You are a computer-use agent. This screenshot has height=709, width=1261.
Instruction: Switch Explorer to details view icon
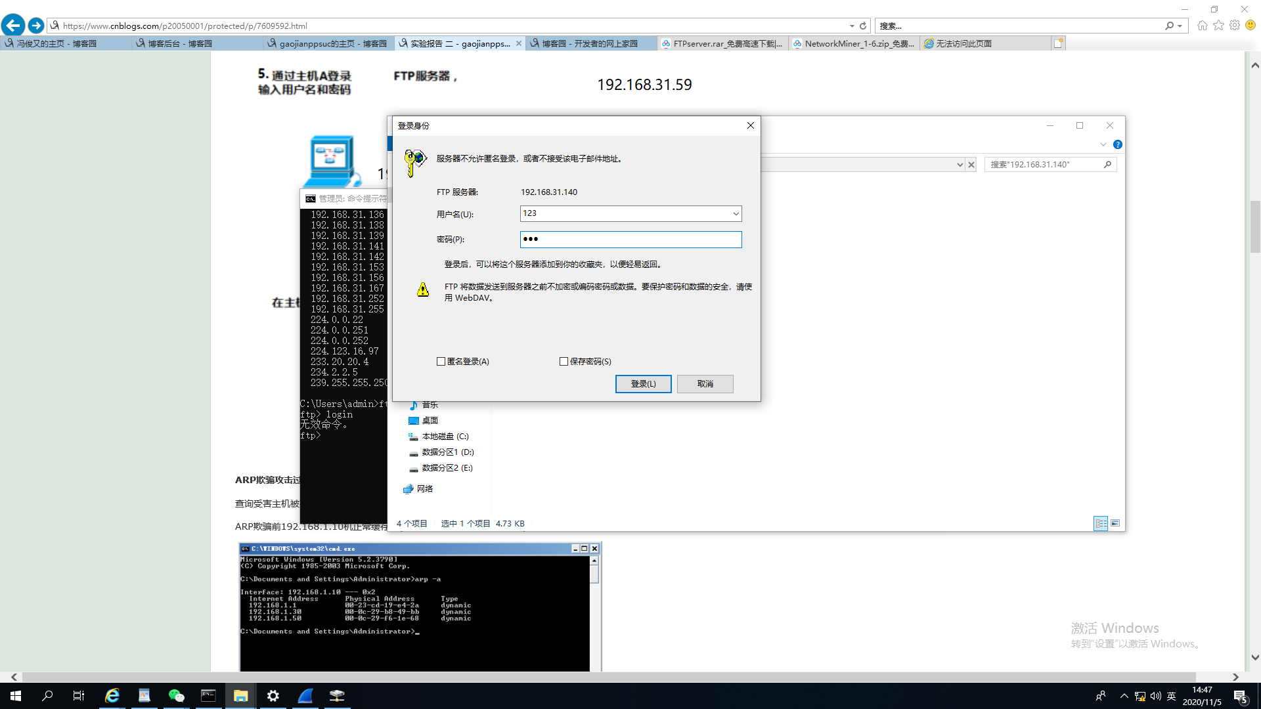1100,523
